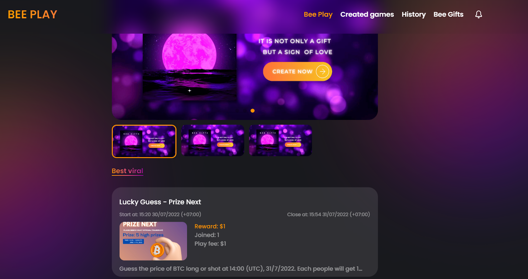Click the Prize Next game image
This screenshot has width=528, height=279.
point(153,241)
